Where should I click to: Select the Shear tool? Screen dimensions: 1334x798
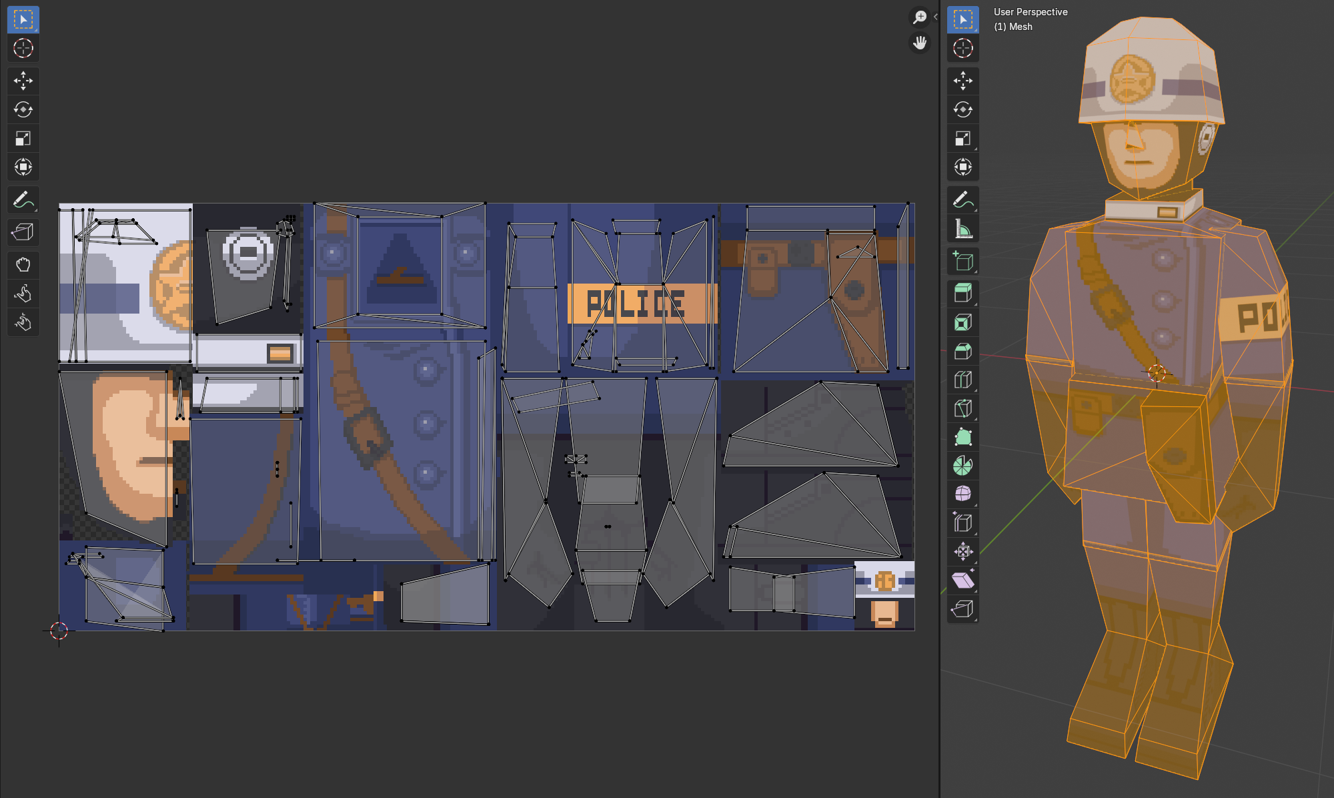tap(963, 580)
